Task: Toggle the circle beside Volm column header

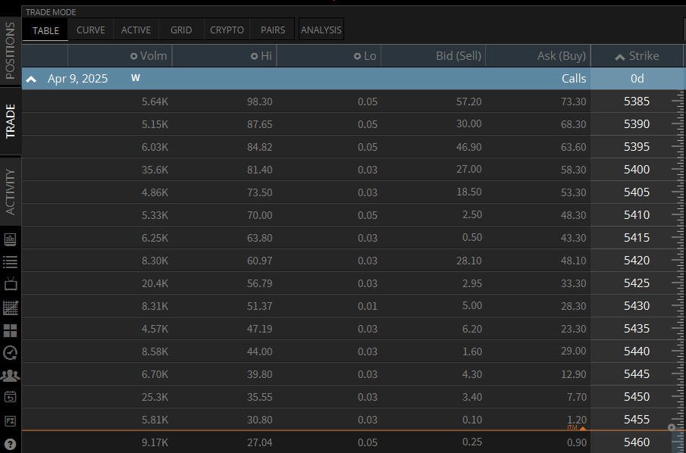Action: [x=134, y=56]
